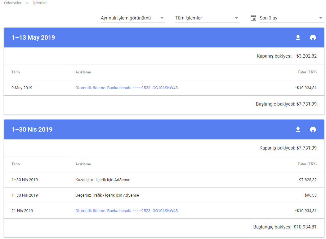The width and height of the screenshot is (326, 239).
Task: Select the Açıklama column header
Action: [83, 72]
